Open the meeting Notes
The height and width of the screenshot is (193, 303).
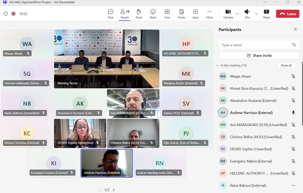181,14
